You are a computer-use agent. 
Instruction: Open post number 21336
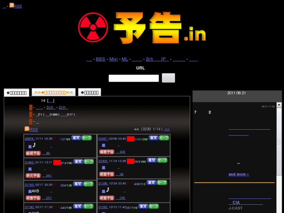[x=103, y=184]
